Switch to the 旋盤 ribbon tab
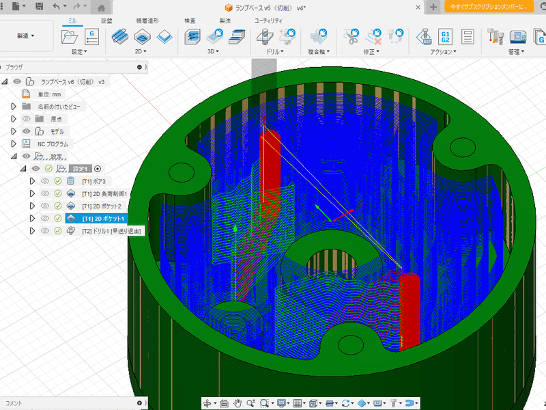The height and width of the screenshot is (410, 546). pyautogui.click(x=106, y=21)
